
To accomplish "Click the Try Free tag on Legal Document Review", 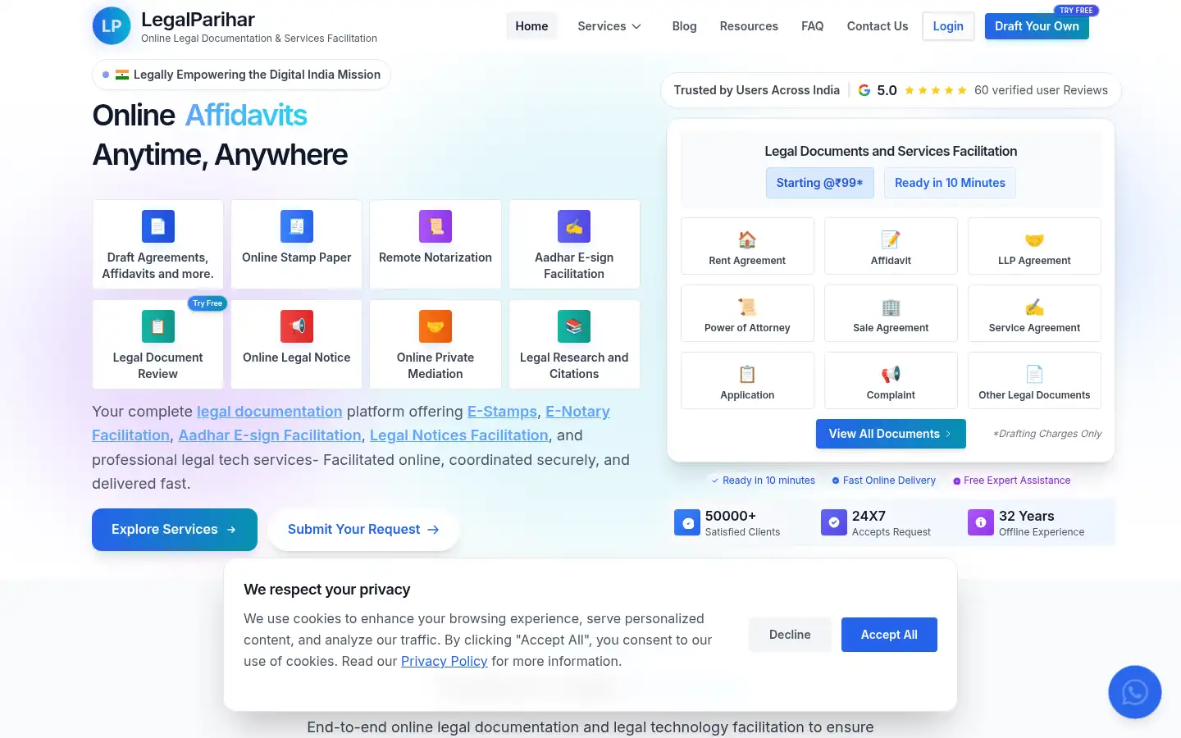I will click(x=207, y=303).
